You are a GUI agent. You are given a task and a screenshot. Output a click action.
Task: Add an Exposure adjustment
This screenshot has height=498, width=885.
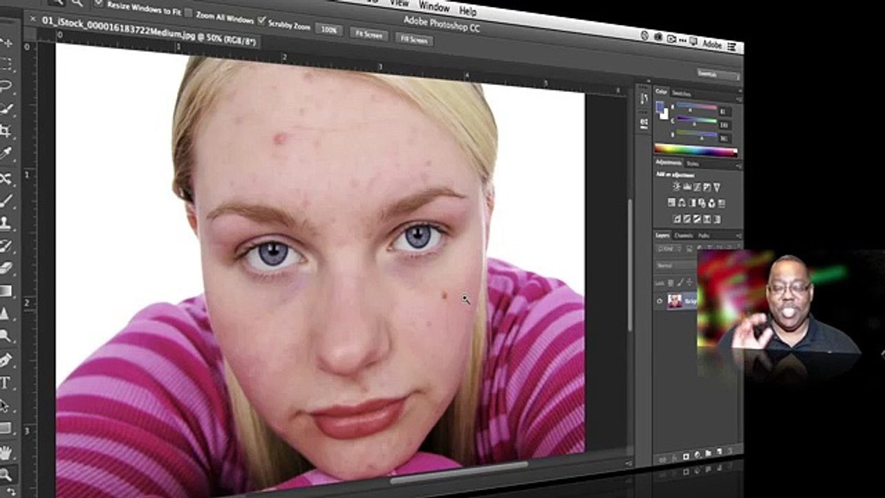(707, 187)
